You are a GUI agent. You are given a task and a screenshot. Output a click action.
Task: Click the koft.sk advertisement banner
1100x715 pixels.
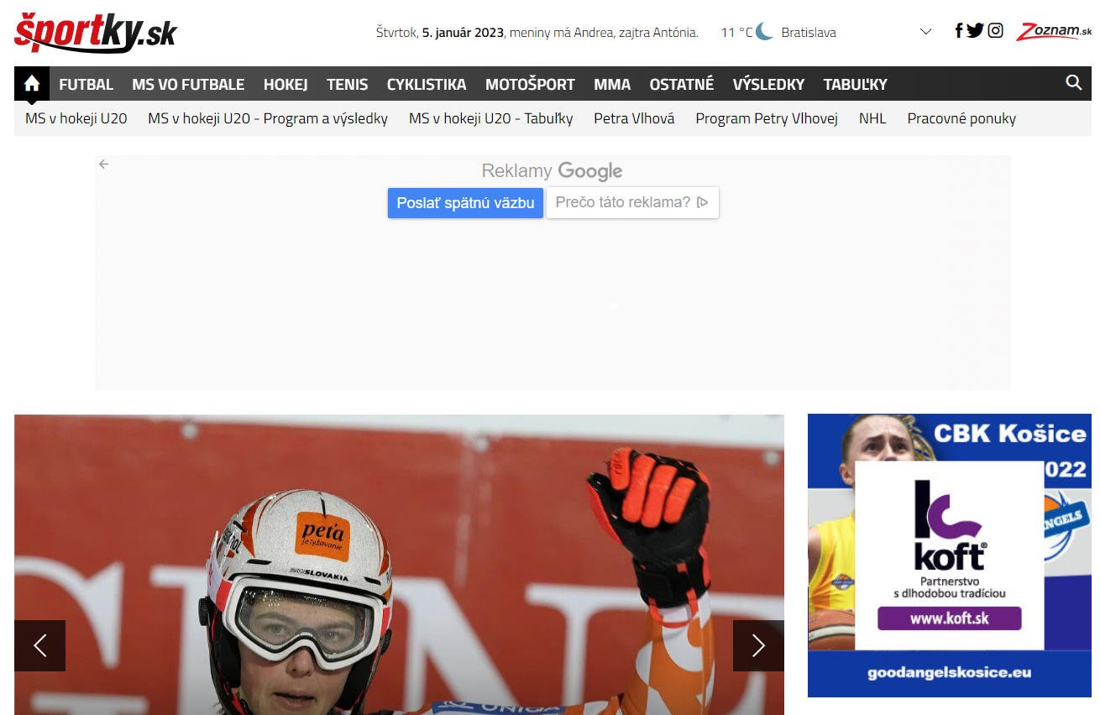click(x=949, y=556)
